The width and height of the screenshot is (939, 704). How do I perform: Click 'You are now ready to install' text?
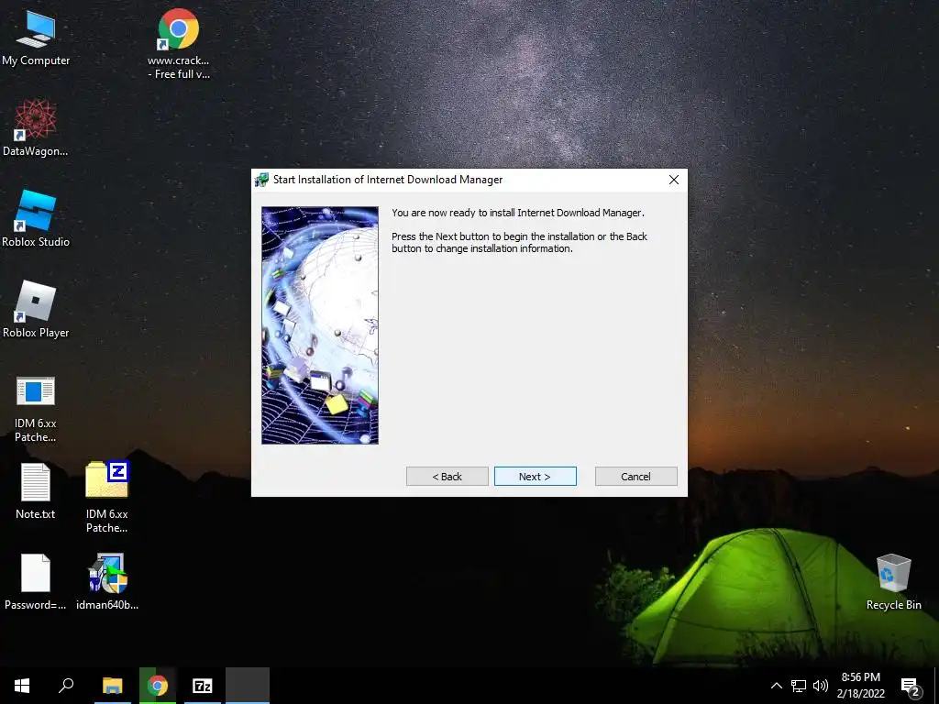pos(518,213)
